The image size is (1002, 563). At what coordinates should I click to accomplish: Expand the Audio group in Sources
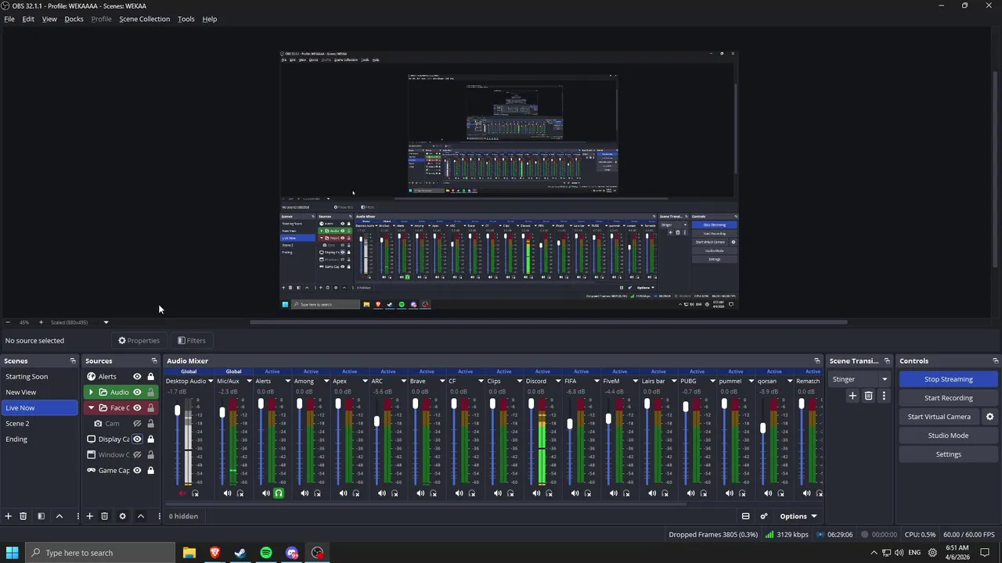click(x=91, y=393)
